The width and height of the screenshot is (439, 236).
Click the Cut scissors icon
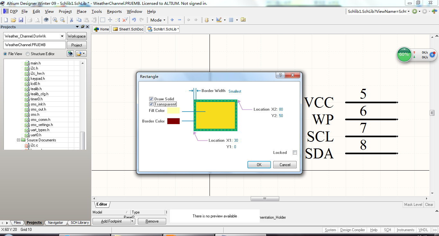71,20
